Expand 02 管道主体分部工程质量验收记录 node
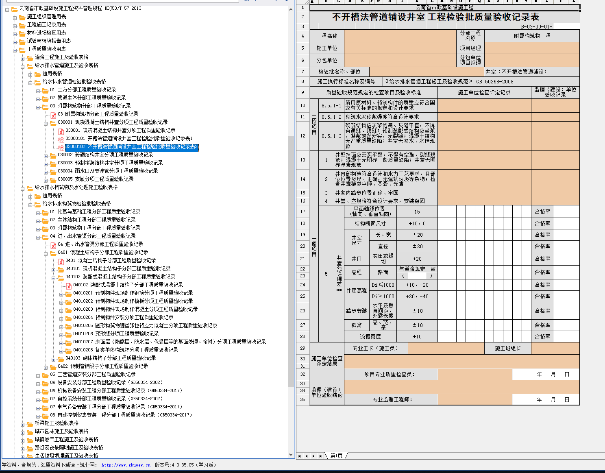 tap(38, 99)
